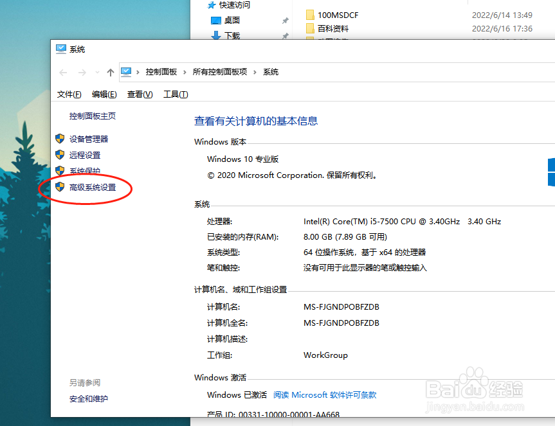Click date 2022/6/14 13:49 in Explorer
This screenshot has width=555, height=426.
pyautogui.click(x=502, y=15)
